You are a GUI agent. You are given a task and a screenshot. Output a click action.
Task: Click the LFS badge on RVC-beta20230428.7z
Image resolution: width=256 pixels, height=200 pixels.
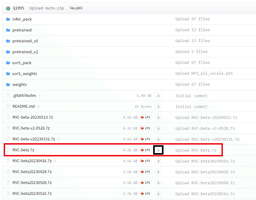145,172
